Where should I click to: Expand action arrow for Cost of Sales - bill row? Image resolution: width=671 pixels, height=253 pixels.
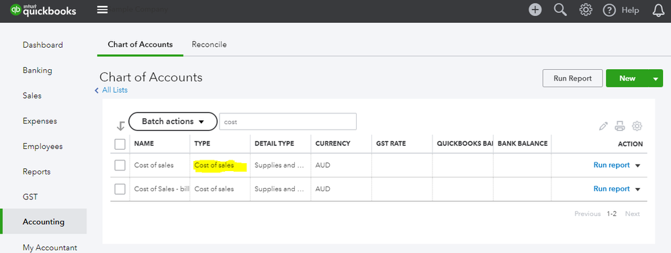[x=637, y=189]
